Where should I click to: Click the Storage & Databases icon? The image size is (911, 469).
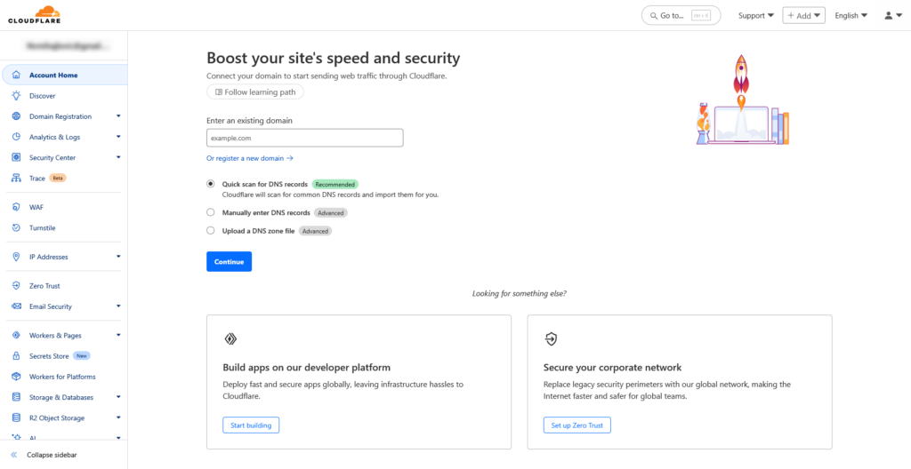point(16,397)
